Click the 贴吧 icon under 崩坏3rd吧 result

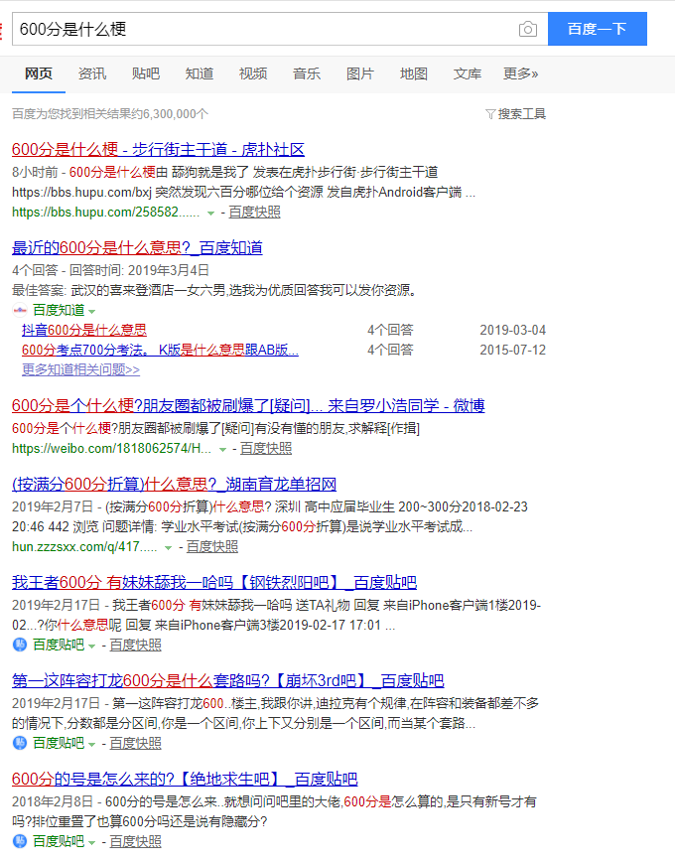20,743
